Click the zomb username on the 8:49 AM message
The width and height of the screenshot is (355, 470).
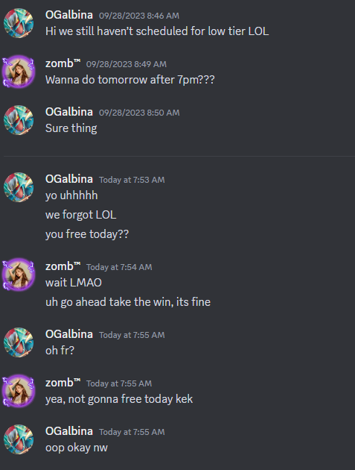pos(63,63)
